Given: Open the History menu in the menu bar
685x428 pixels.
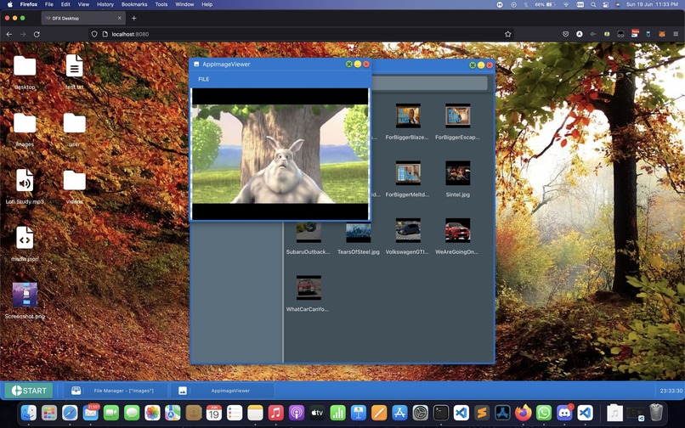Looking at the screenshot, I should coord(105,4).
